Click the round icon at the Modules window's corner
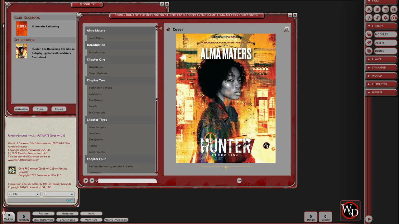The width and height of the screenshot is (399, 224). 7,4
